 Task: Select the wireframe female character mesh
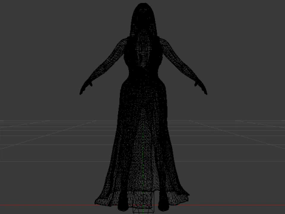[x=143, y=107]
